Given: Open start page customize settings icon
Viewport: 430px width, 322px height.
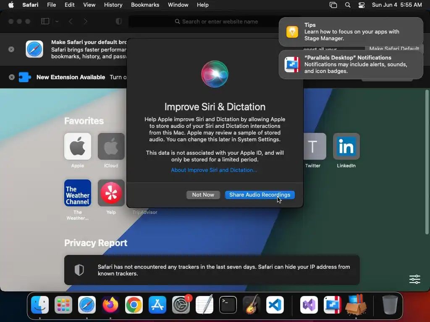Looking at the screenshot, I should tap(414, 279).
